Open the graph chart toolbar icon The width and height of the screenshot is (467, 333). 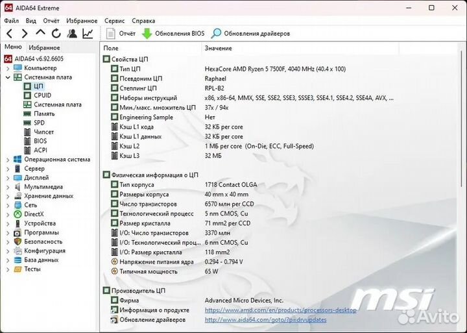click(x=88, y=33)
